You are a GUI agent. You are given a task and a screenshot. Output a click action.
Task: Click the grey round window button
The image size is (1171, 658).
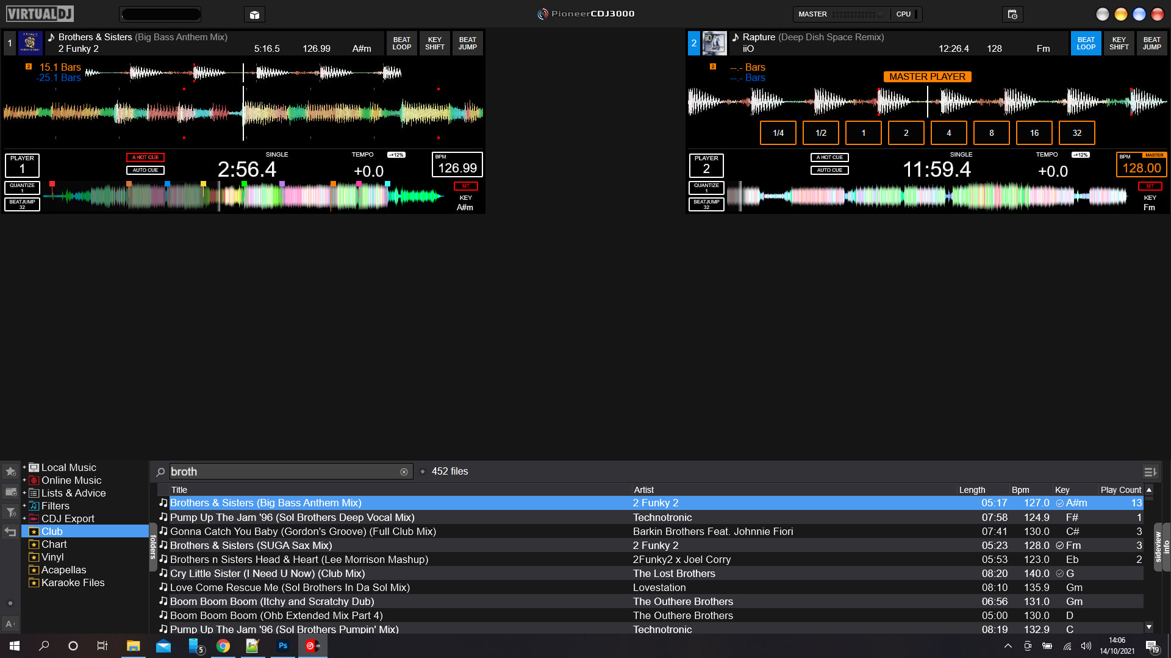pos(1103,14)
